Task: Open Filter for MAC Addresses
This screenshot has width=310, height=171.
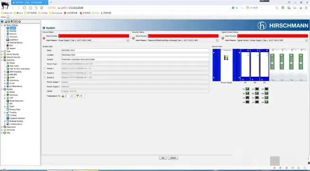Action: (19, 69)
